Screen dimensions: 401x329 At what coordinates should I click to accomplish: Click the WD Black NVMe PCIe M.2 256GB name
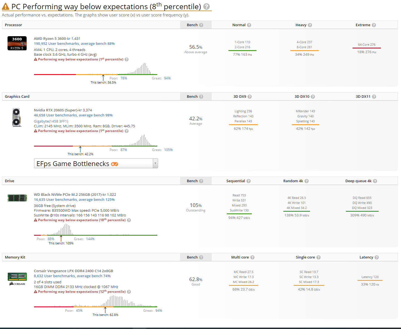pos(75,195)
